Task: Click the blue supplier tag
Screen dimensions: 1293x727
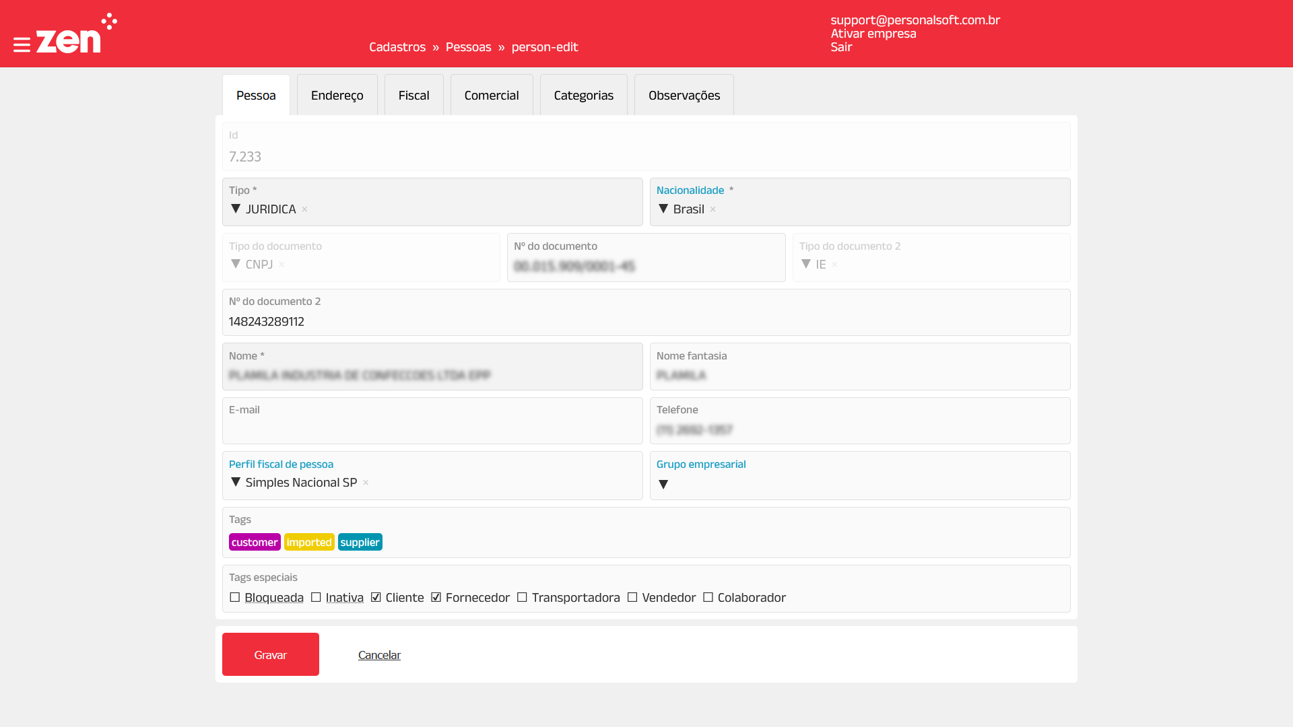Action: (x=360, y=543)
